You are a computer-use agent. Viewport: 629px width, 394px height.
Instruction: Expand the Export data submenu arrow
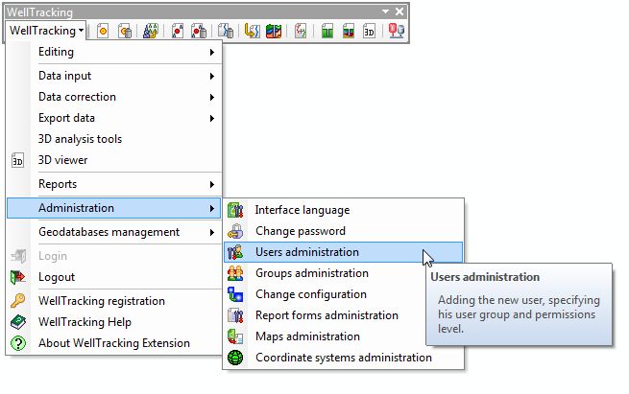coord(212,118)
